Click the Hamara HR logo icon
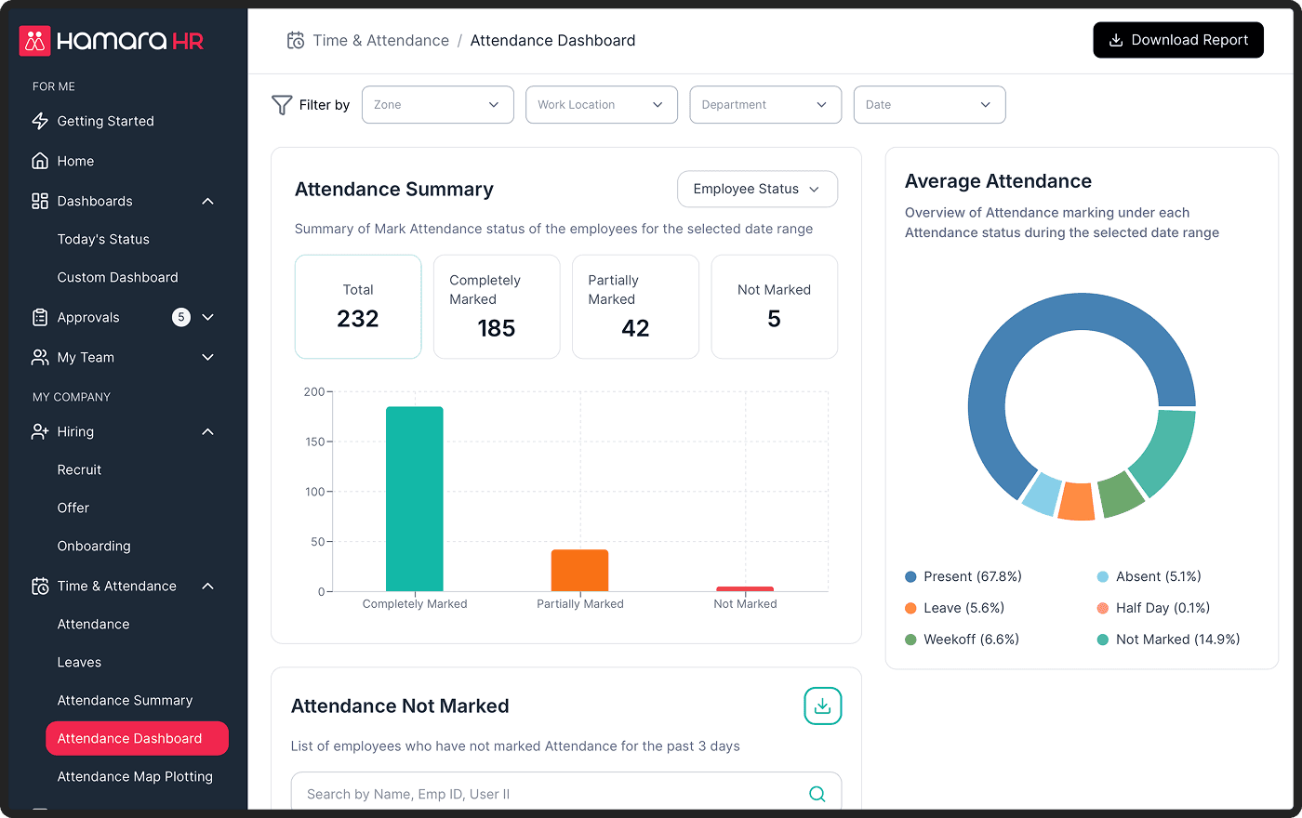 35,41
